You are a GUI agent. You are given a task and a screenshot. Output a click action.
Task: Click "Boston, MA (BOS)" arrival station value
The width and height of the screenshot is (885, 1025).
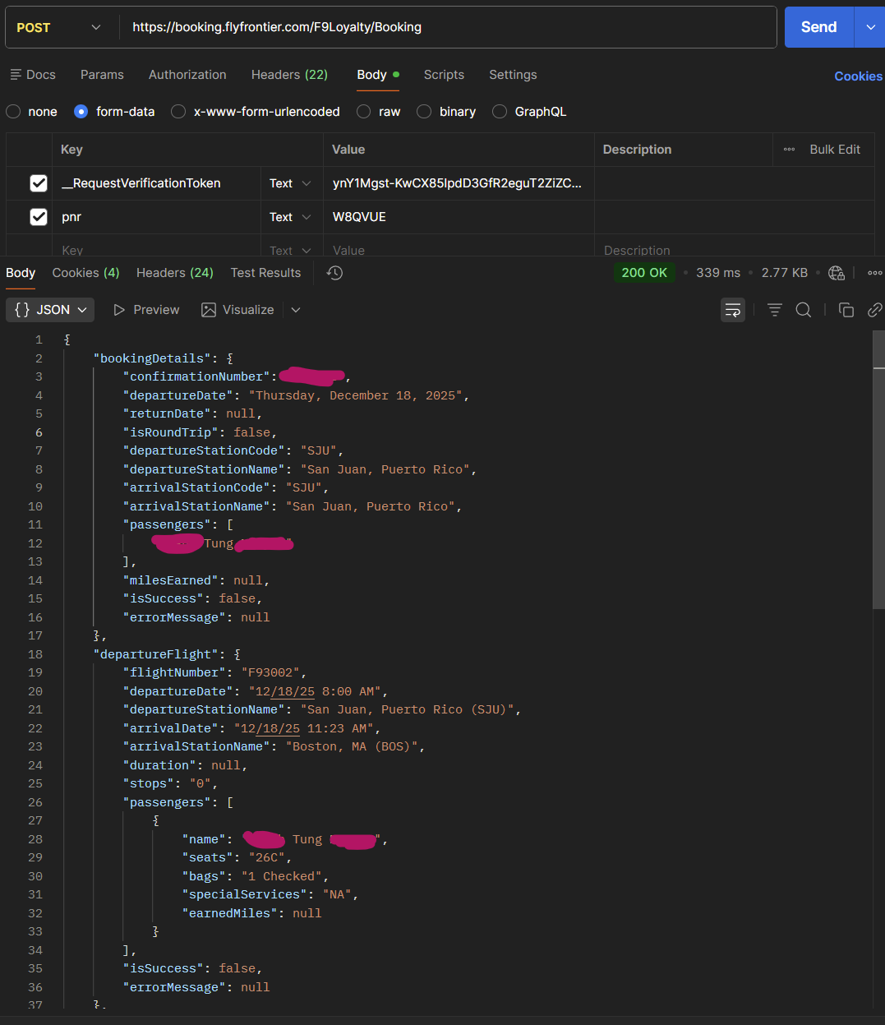(x=352, y=746)
